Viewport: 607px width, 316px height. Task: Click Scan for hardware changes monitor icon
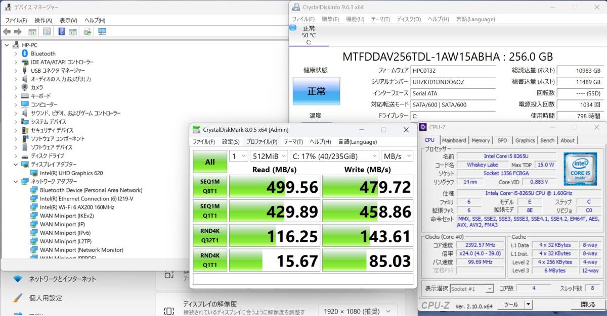coord(102,32)
